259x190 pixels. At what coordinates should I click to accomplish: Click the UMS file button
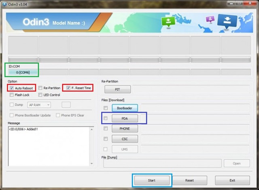(125, 149)
